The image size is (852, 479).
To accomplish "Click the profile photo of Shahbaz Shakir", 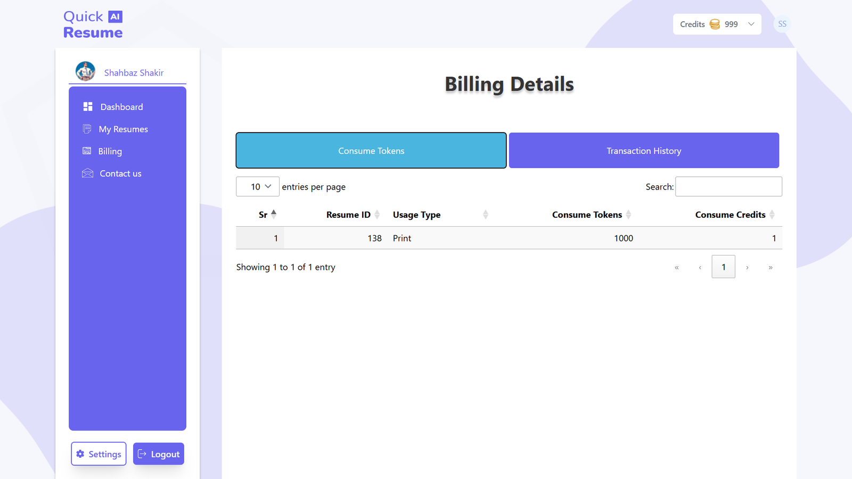I will (85, 71).
